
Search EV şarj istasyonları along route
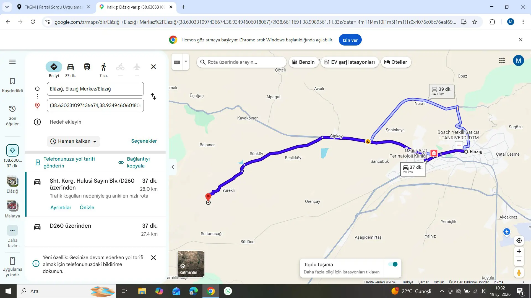tap(349, 62)
